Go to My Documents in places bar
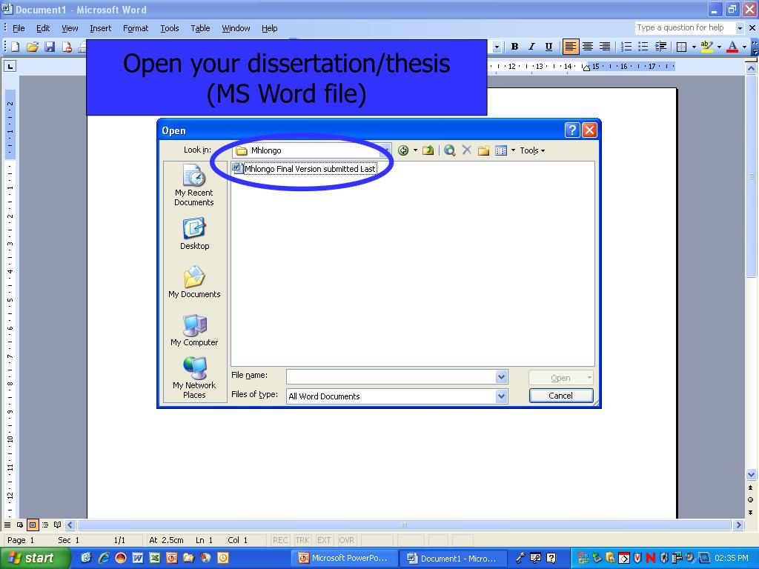 pyautogui.click(x=194, y=282)
